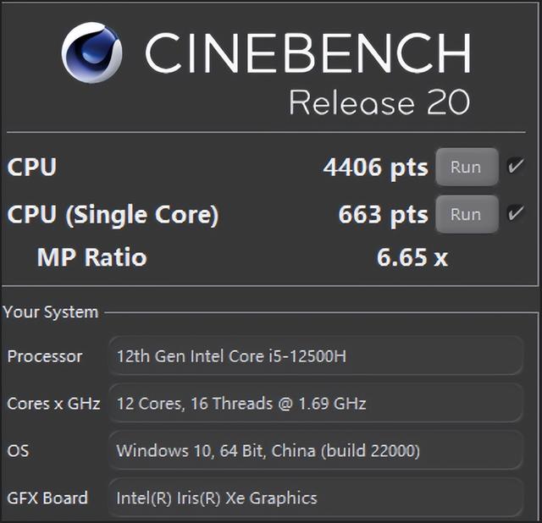Click the OS info field
Screen dimensions: 542x523
tap(316, 450)
